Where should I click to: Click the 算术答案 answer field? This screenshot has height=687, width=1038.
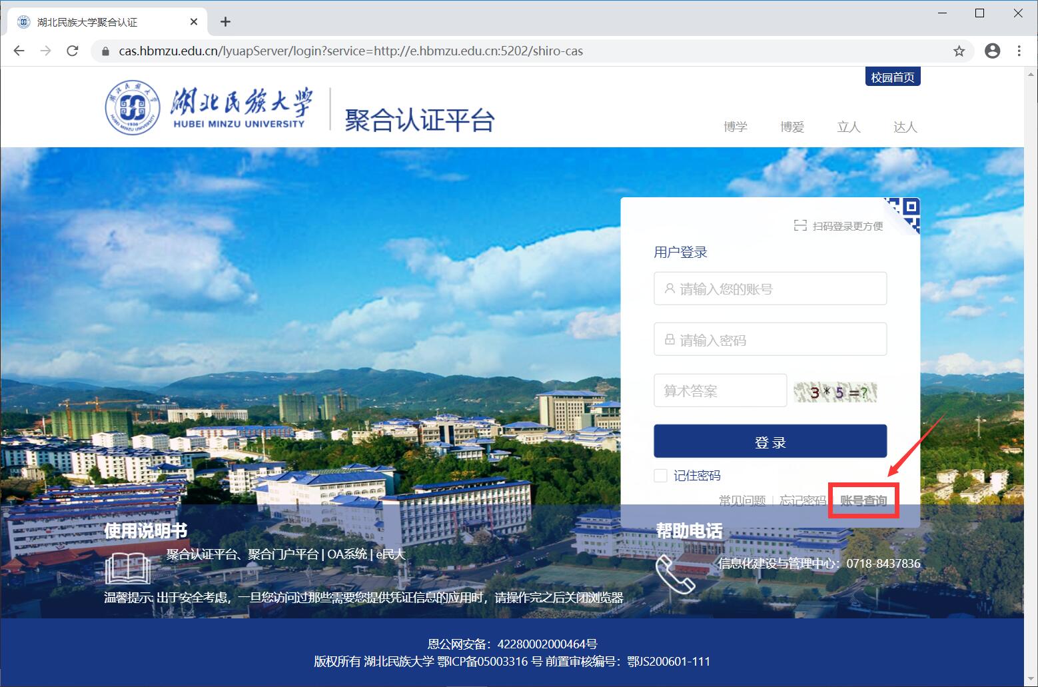coord(720,390)
